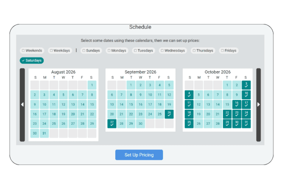Screen dimensions: 283x189
Task: Uncheck October 3 selected date
Action: (246, 85)
